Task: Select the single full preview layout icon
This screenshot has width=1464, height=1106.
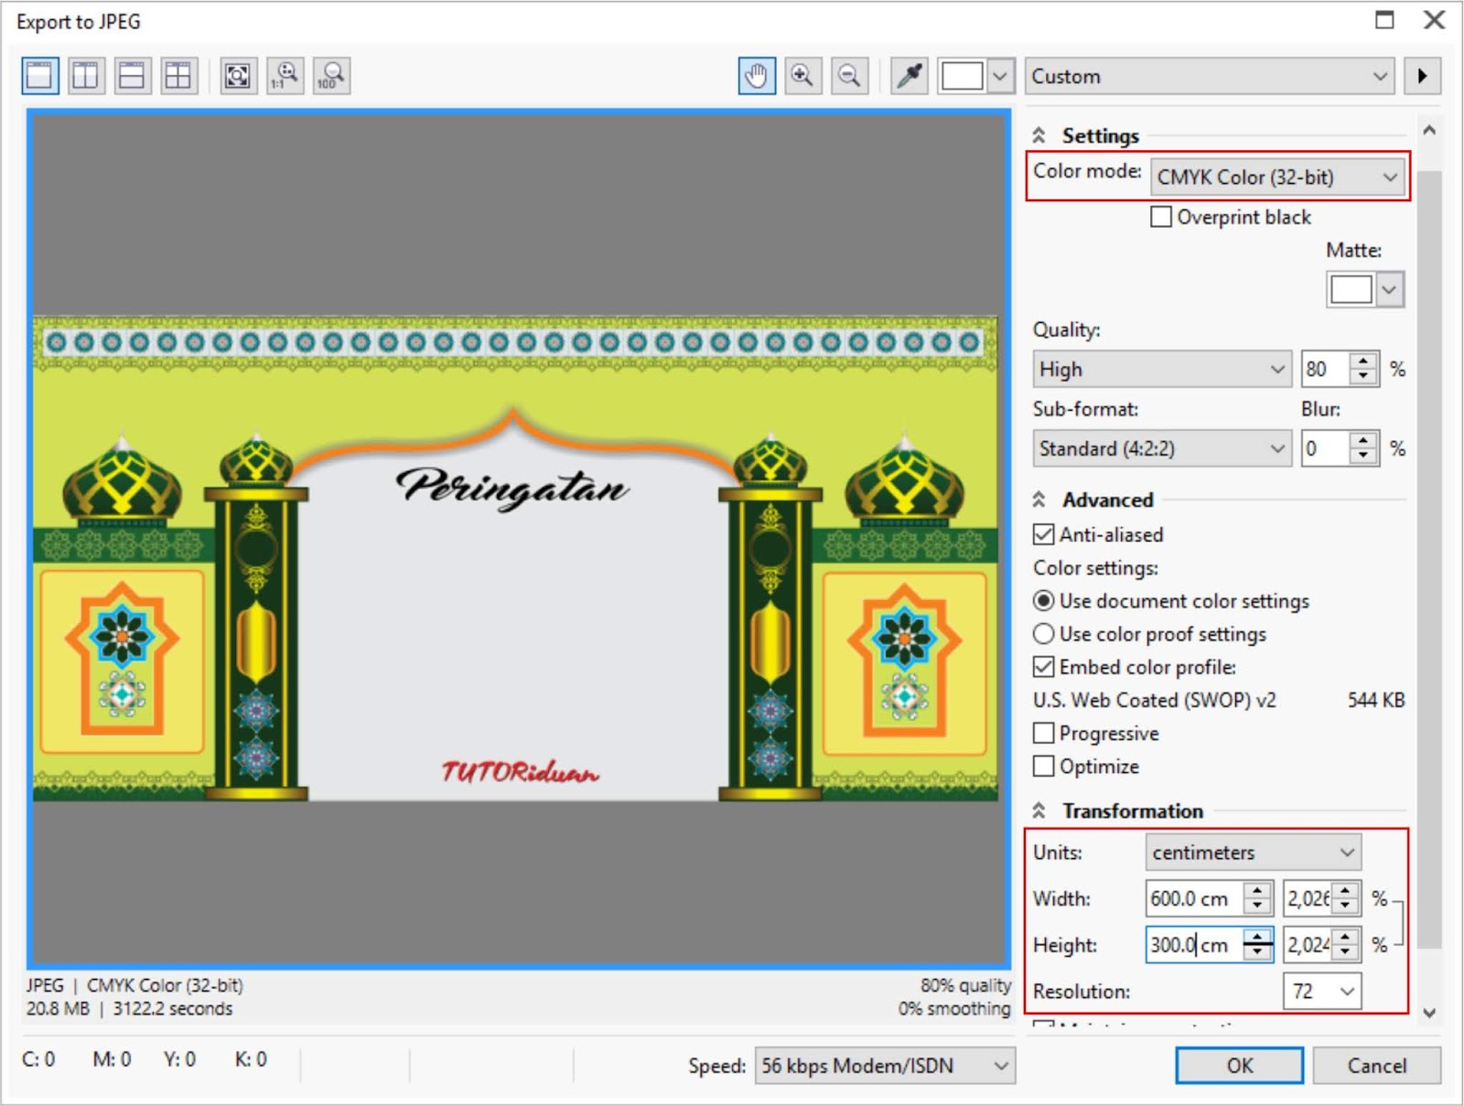Action: pyautogui.click(x=37, y=78)
